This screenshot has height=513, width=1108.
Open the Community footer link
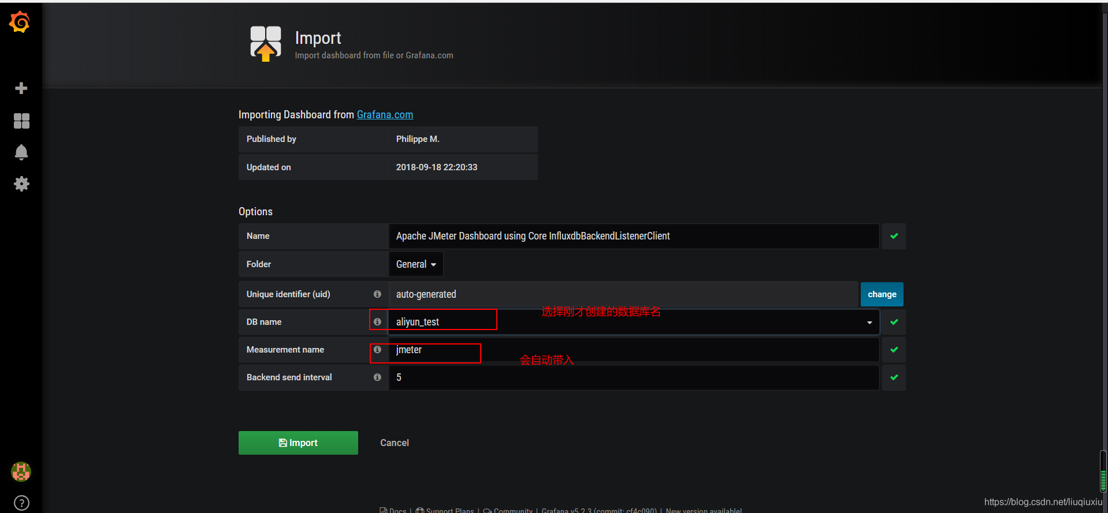(508, 510)
